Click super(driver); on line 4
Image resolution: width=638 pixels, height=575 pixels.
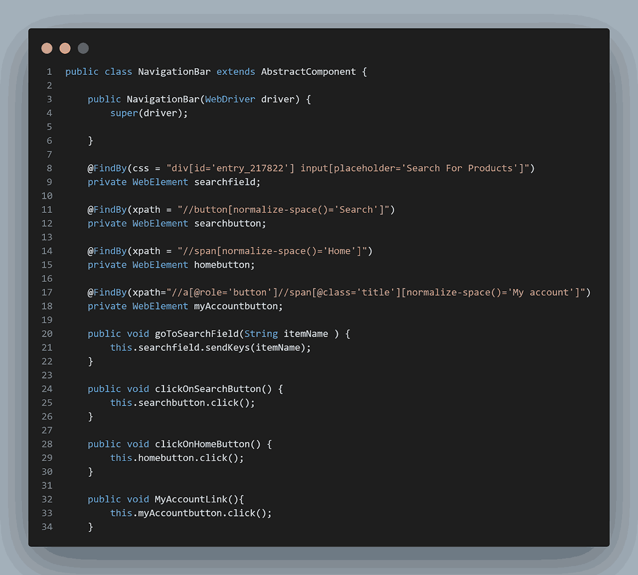pos(149,113)
